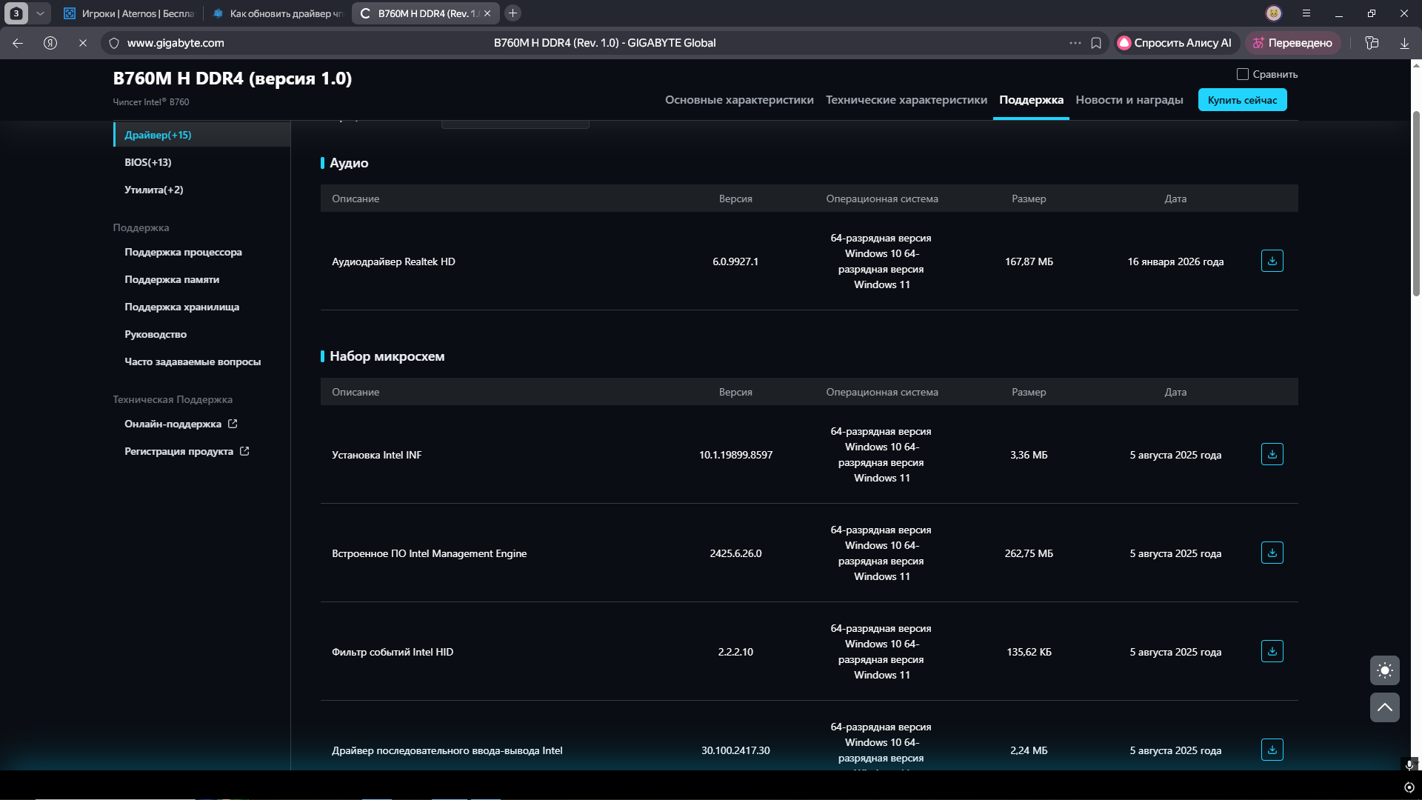1422x800 pixels.
Task: Download Intel Management Engine firmware
Action: tap(1272, 553)
